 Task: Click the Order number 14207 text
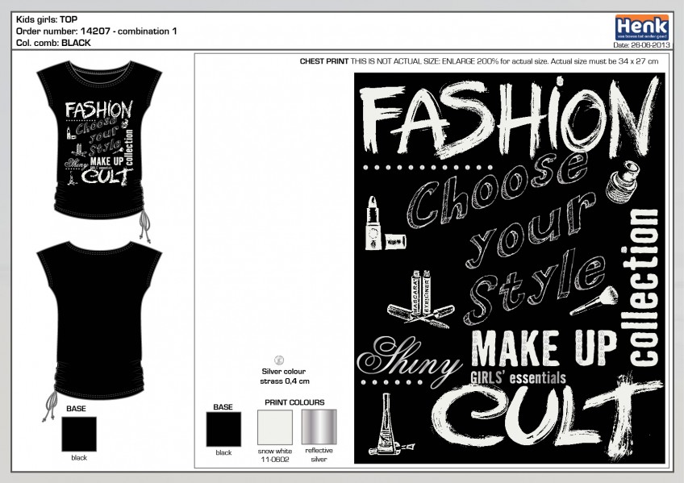97,31
